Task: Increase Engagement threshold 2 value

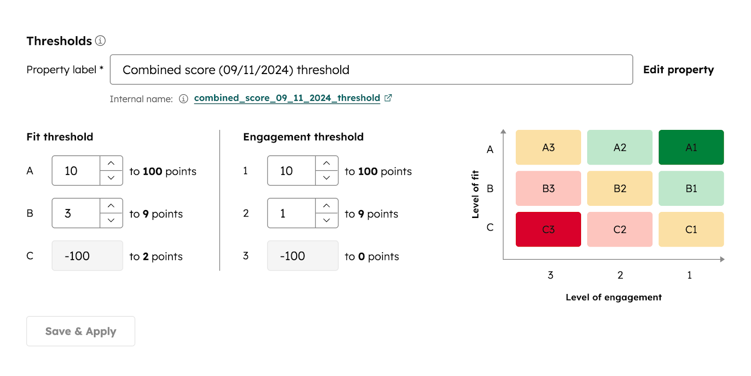Action: [x=327, y=206]
